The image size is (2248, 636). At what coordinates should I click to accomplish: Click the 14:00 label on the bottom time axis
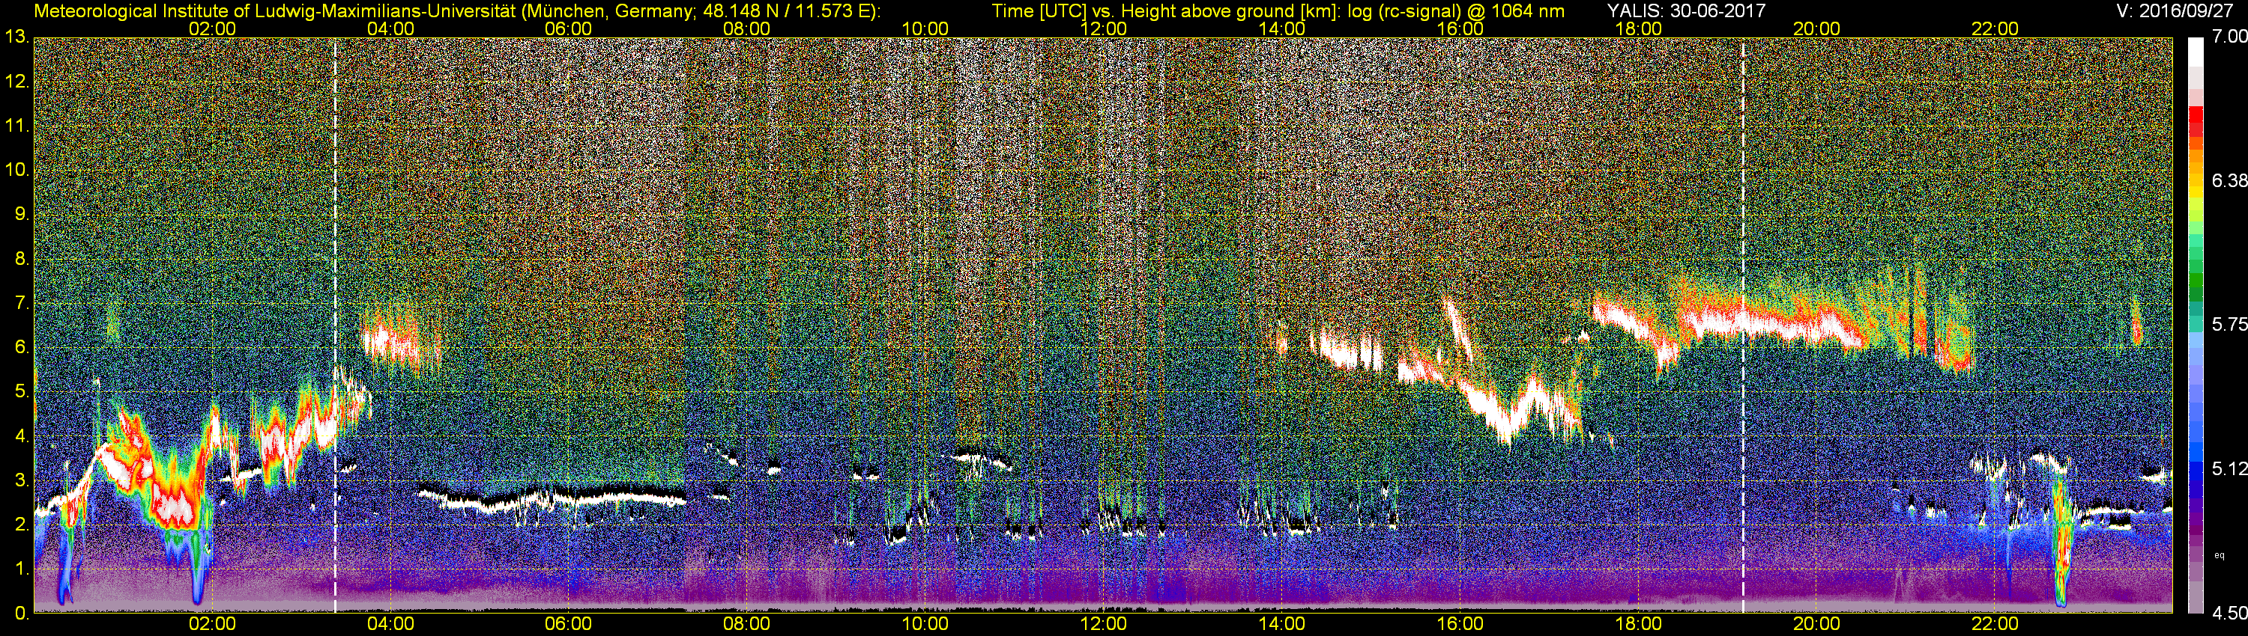[x=1282, y=625]
